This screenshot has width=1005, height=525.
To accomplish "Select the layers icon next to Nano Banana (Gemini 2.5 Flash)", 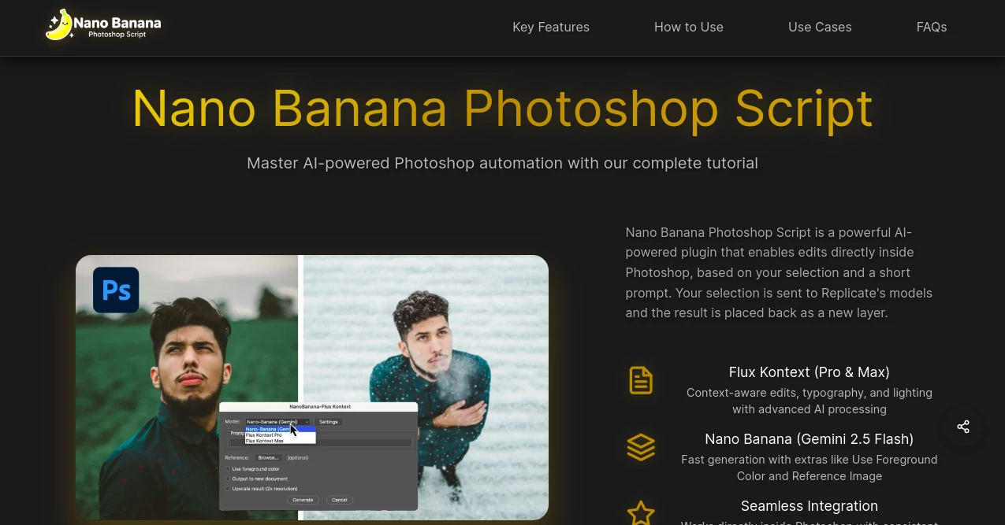I will click(640, 447).
